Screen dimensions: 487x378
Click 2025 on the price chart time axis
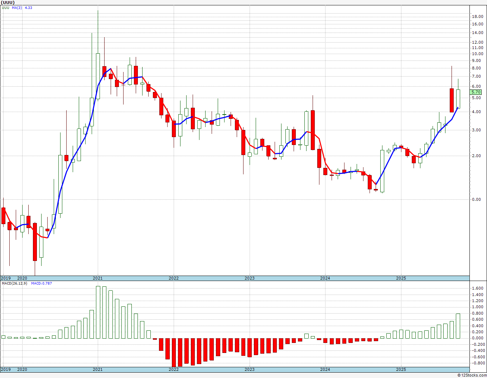pos(401,278)
